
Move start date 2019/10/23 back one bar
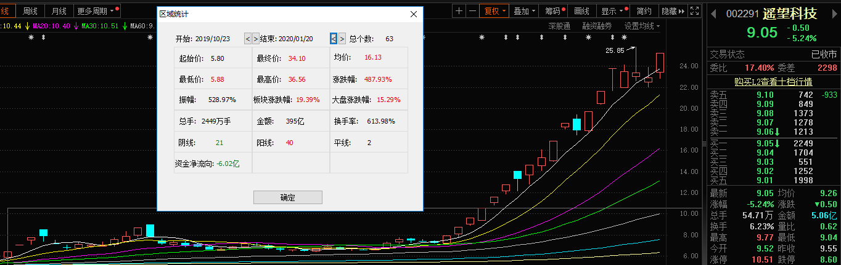[248, 39]
